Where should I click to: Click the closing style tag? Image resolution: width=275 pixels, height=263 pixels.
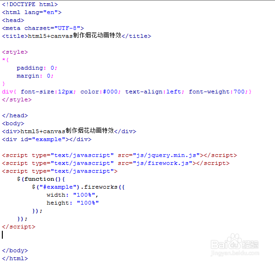17,100
